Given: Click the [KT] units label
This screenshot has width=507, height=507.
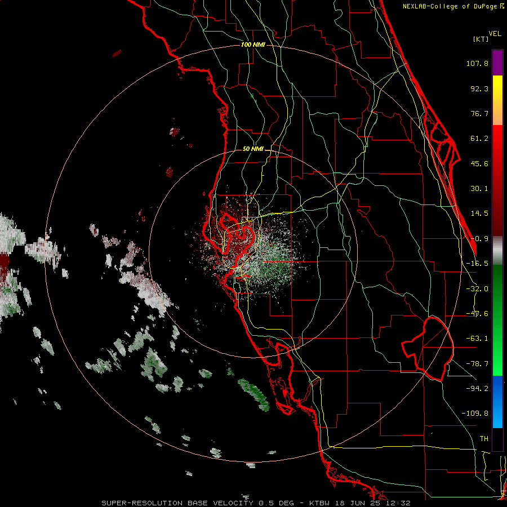Looking at the screenshot, I should tap(481, 39).
